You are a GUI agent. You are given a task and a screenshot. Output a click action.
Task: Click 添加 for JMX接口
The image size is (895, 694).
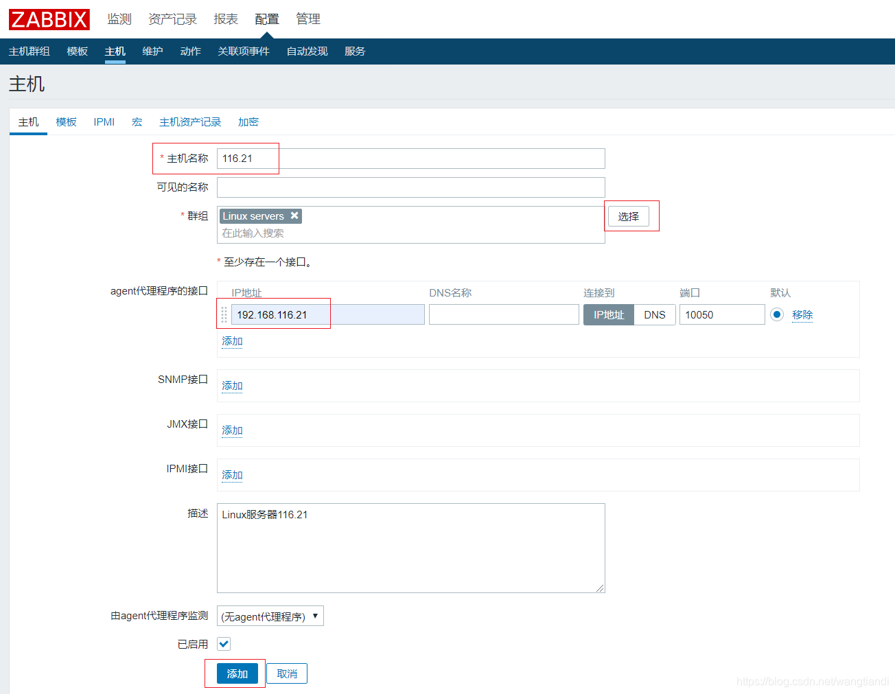tap(232, 430)
